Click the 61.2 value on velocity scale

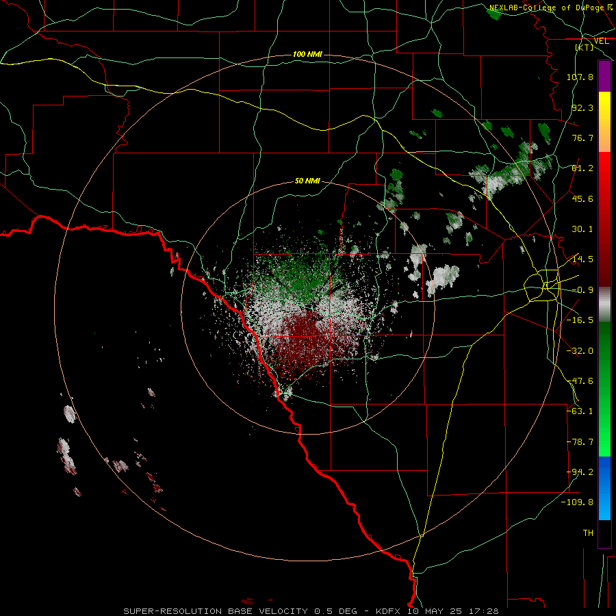(582, 168)
